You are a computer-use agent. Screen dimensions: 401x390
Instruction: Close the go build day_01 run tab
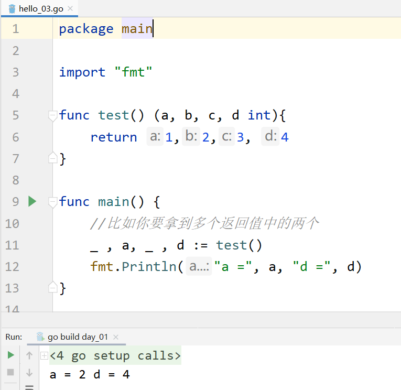pos(116,337)
